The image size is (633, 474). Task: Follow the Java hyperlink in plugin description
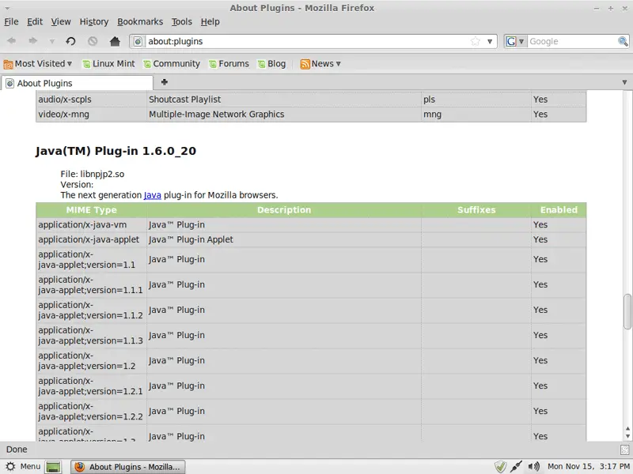point(152,195)
